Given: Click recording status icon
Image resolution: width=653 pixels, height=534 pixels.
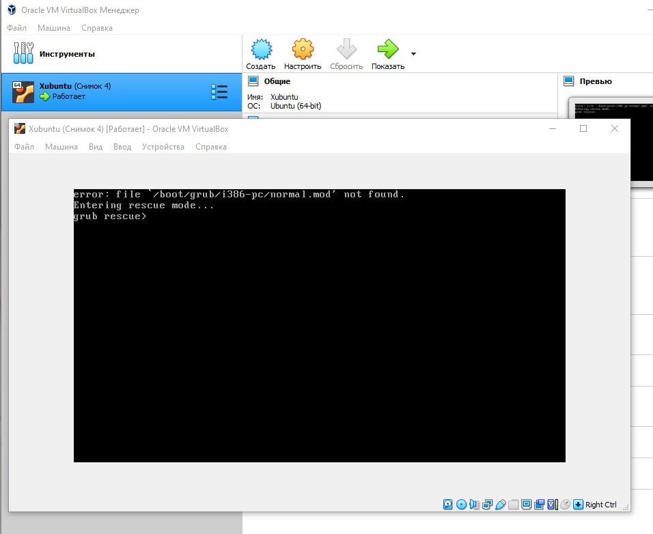Looking at the screenshot, I should coord(540,505).
